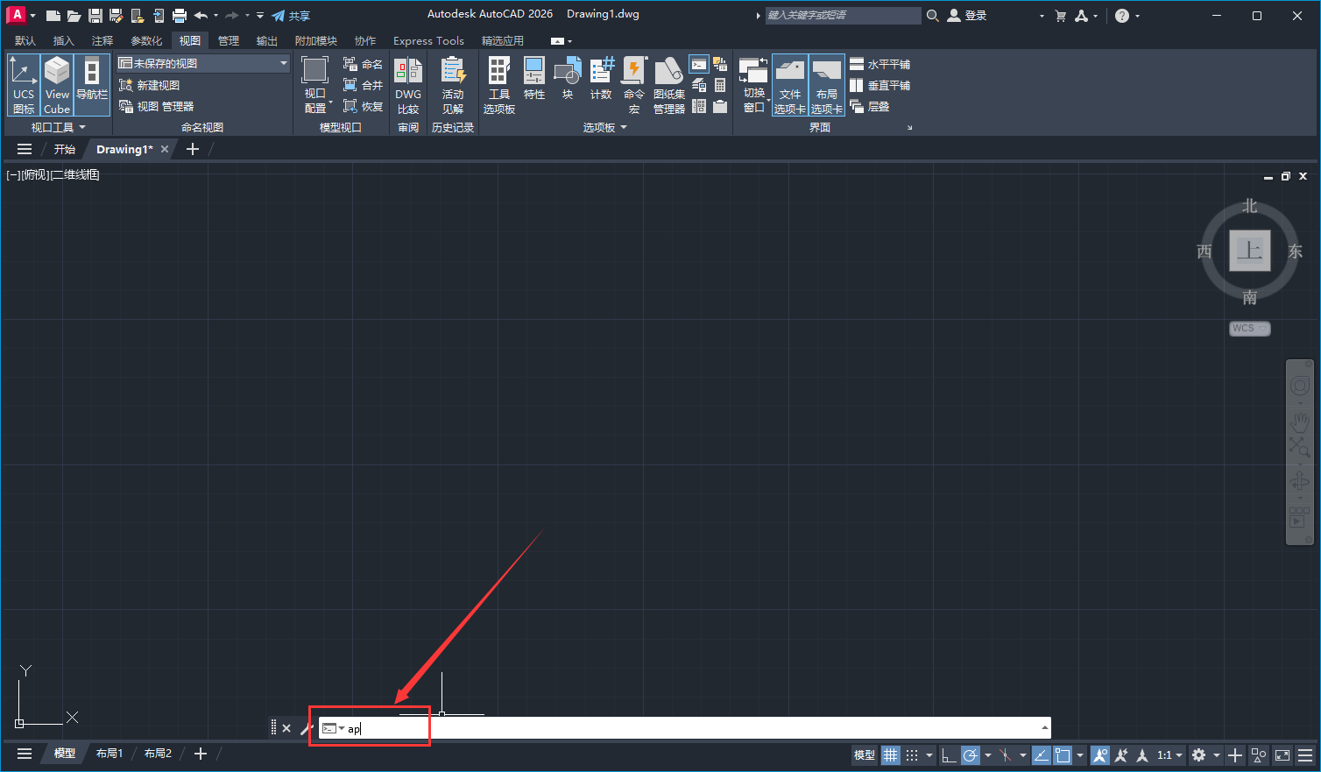Click 新建视图 new view
This screenshot has height=772, width=1321.
point(150,85)
